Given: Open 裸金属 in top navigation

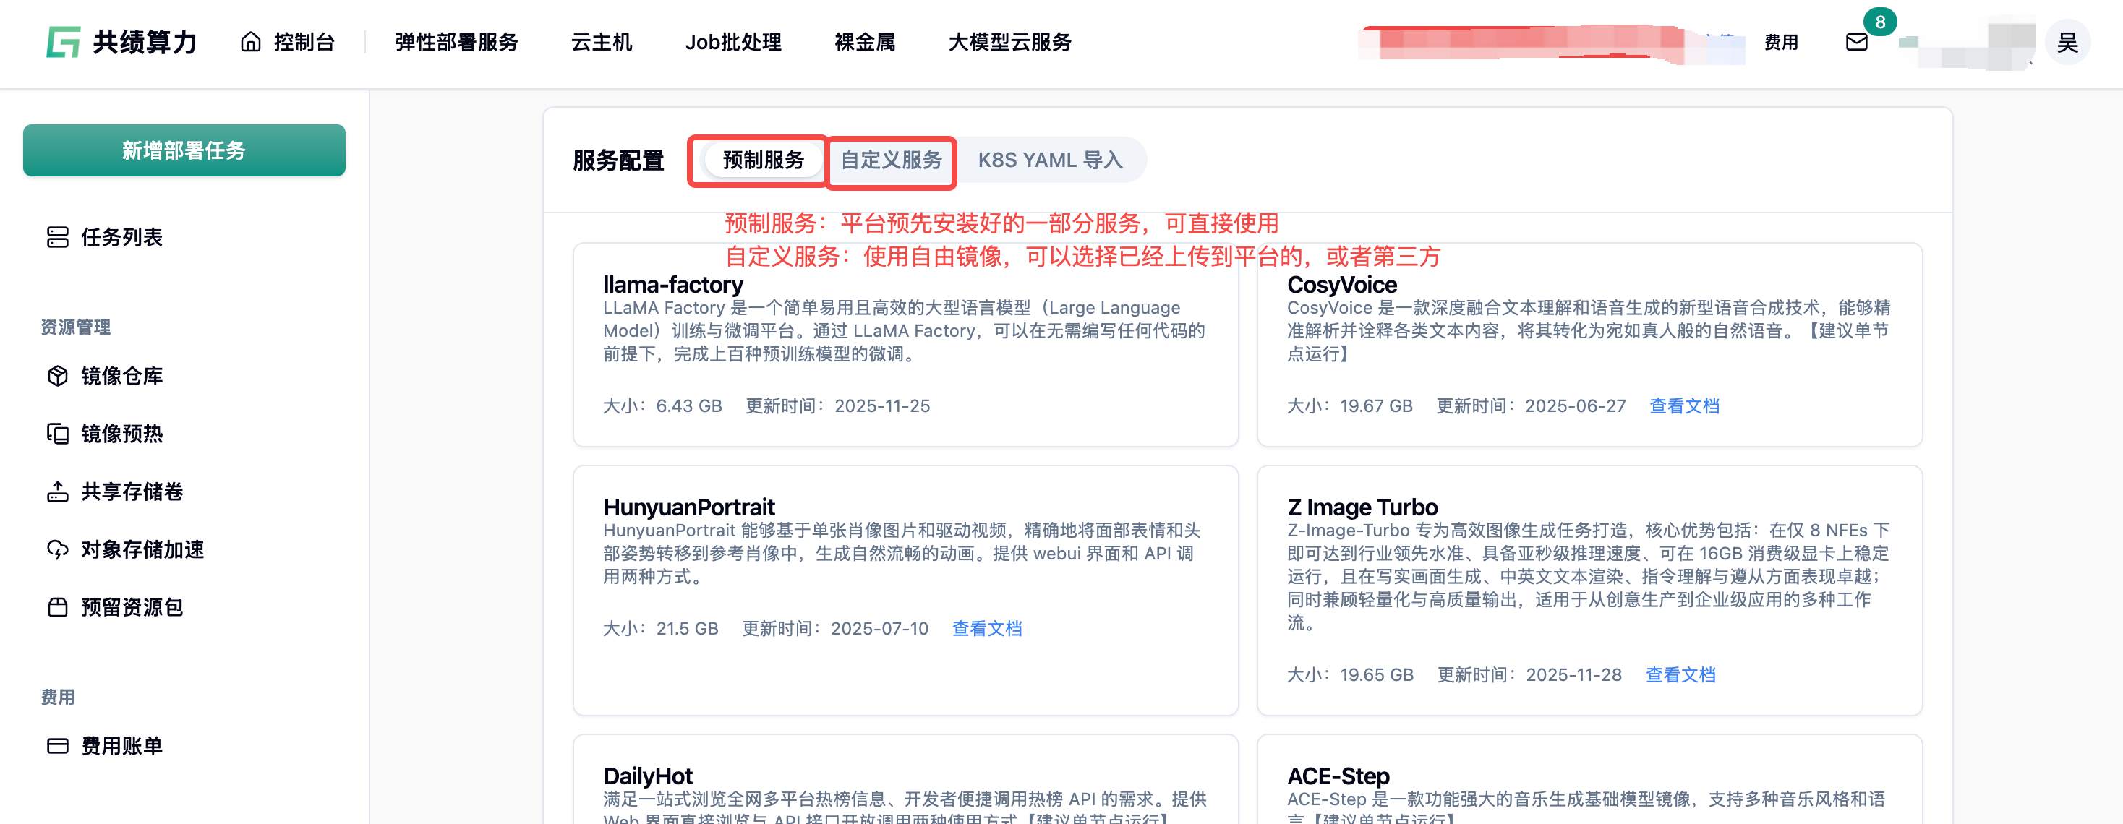Looking at the screenshot, I should point(865,42).
